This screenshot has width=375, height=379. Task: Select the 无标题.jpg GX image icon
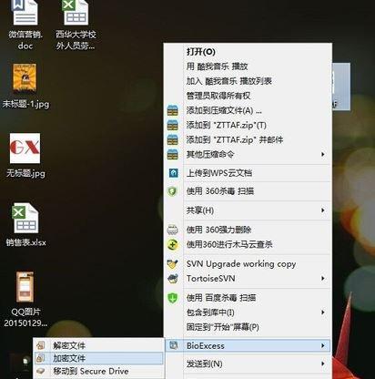(x=25, y=149)
